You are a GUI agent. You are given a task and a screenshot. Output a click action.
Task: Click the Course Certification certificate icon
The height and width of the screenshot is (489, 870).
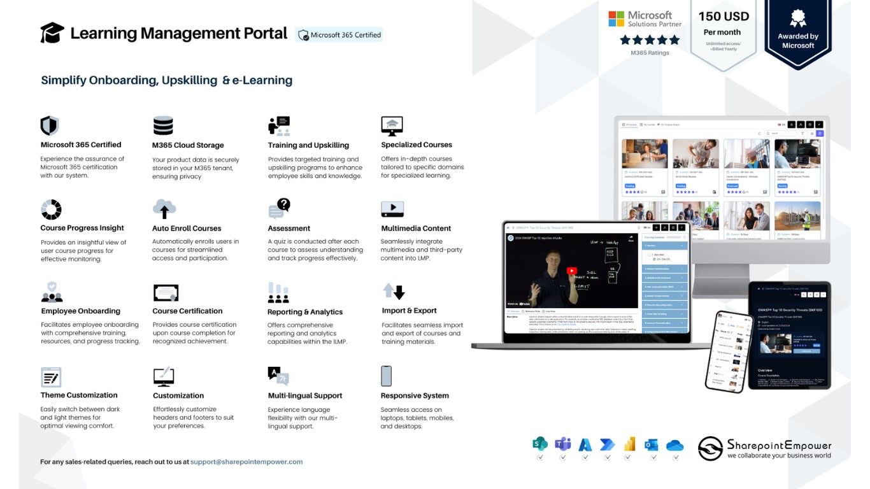coord(166,293)
